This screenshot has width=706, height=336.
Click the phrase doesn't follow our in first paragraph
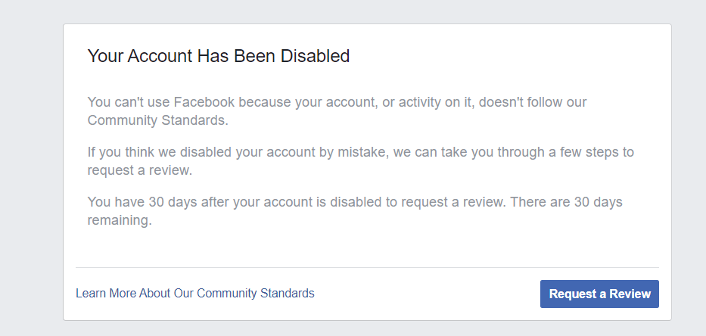(532, 102)
